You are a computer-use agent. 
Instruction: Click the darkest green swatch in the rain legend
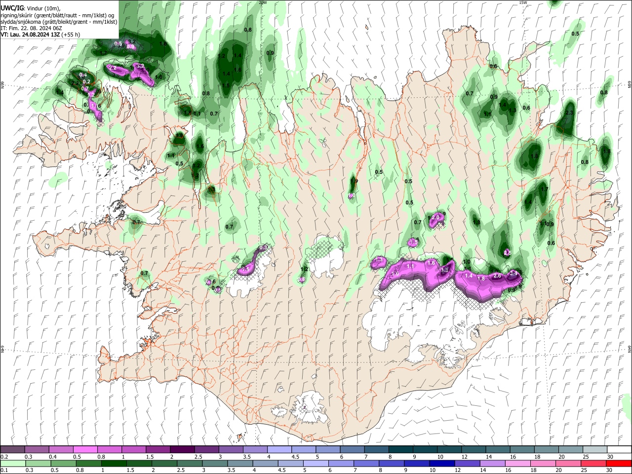[113, 463]
